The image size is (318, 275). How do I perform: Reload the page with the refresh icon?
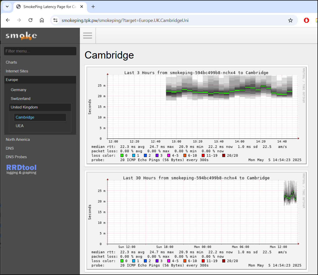tap(31, 20)
